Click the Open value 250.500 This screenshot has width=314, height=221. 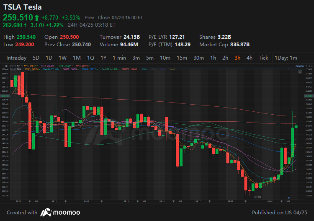click(x=69, y=37)
